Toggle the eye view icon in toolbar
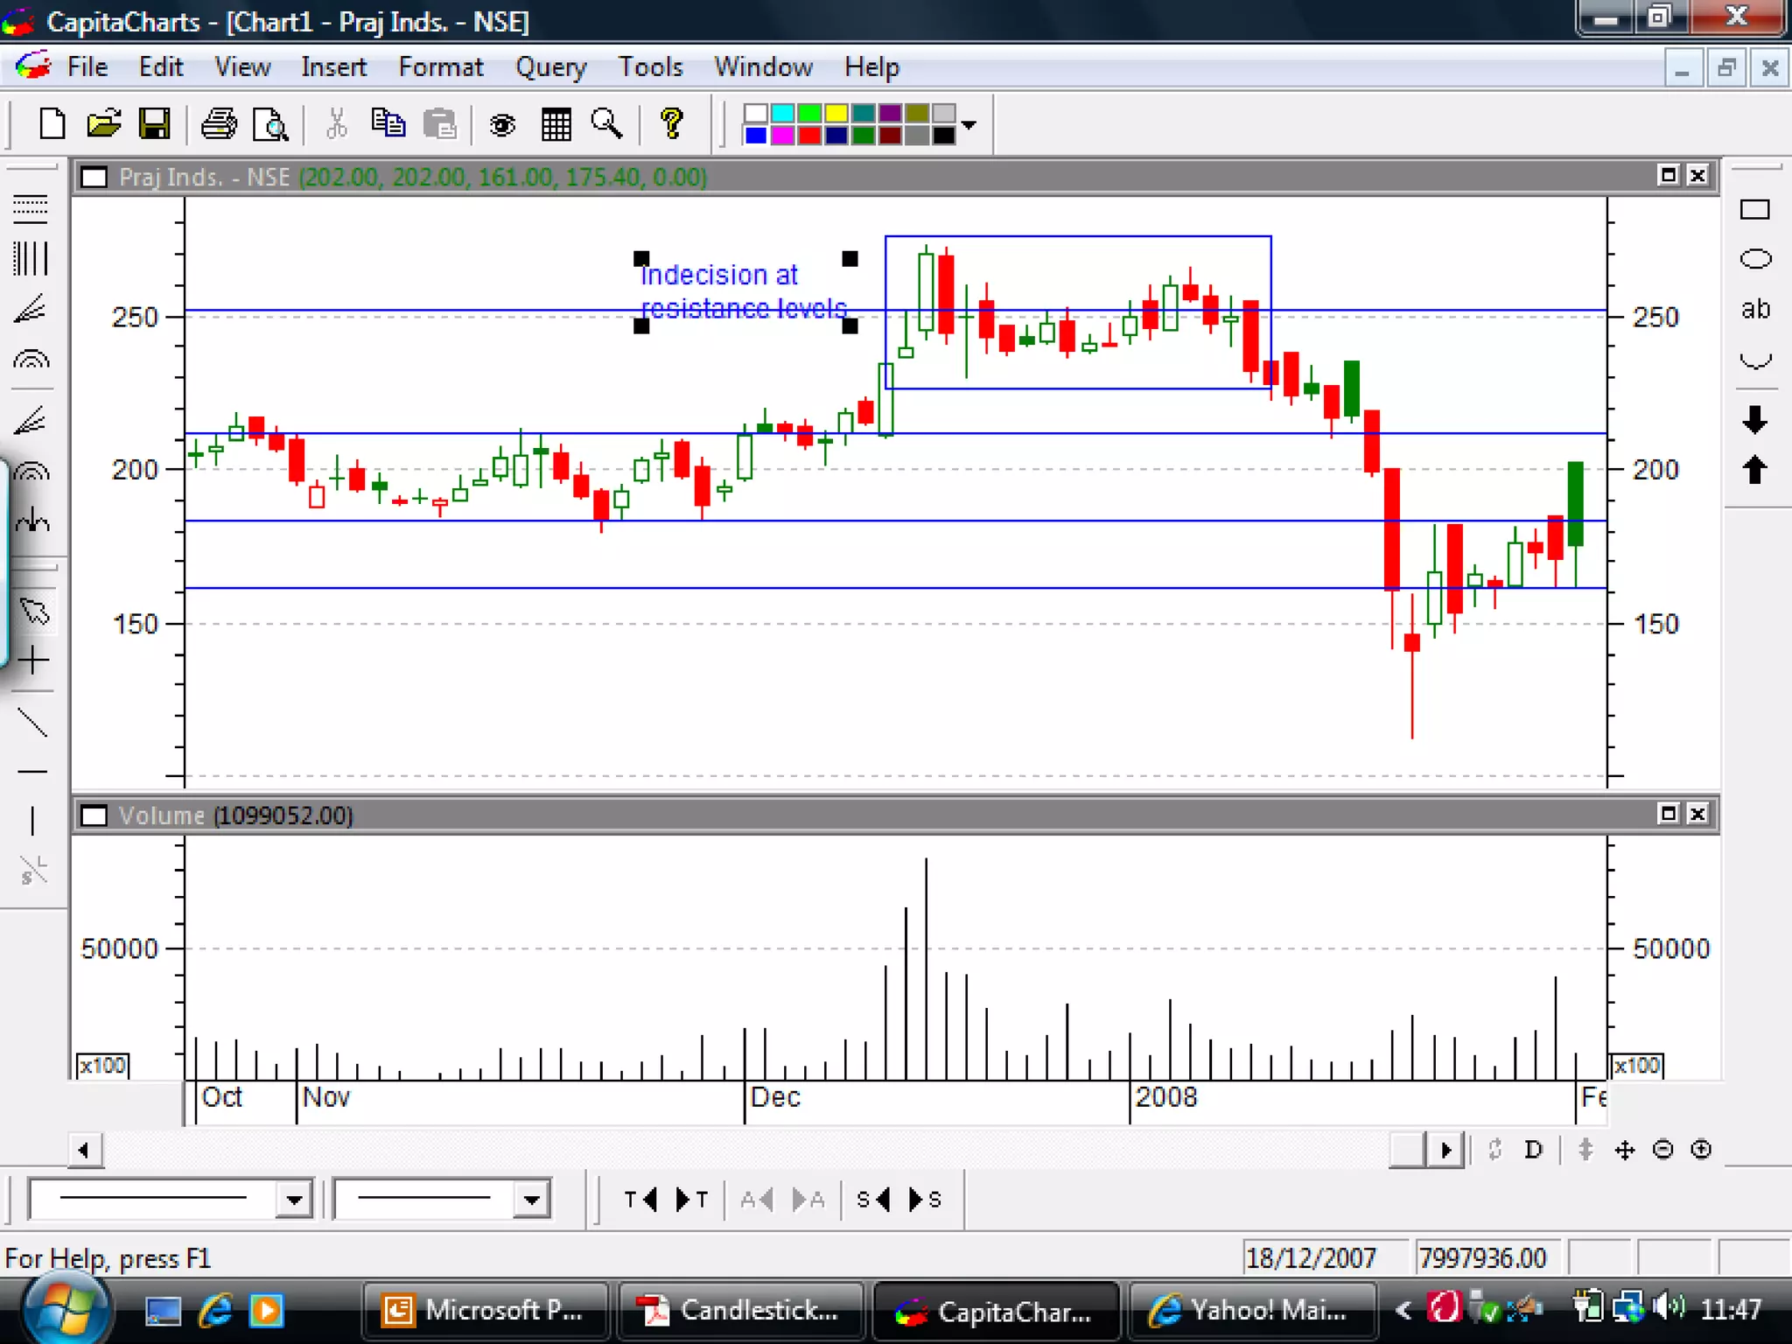 [x=502, y=124]
